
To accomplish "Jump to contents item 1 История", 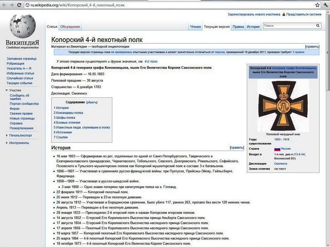I will click(x=61, y=108).
